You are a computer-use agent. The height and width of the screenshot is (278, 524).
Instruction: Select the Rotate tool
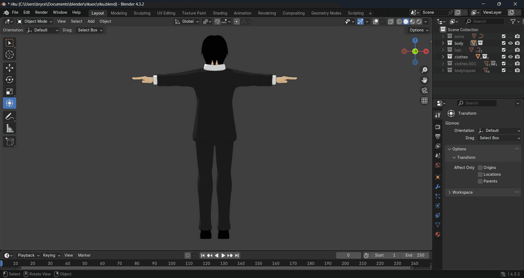coord(10,79)
